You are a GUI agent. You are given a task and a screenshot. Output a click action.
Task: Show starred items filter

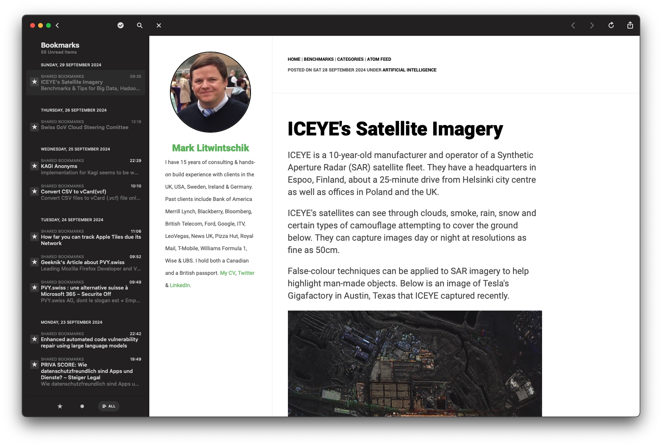click(x=60, y=406)
